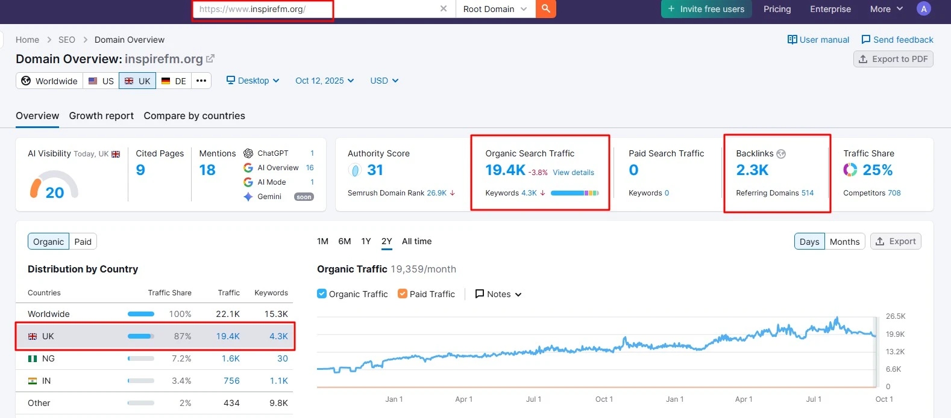Viewport: 951px width, 418px height.
Task: Open the Compare by countries tab
Action: [x=194, y=116]
